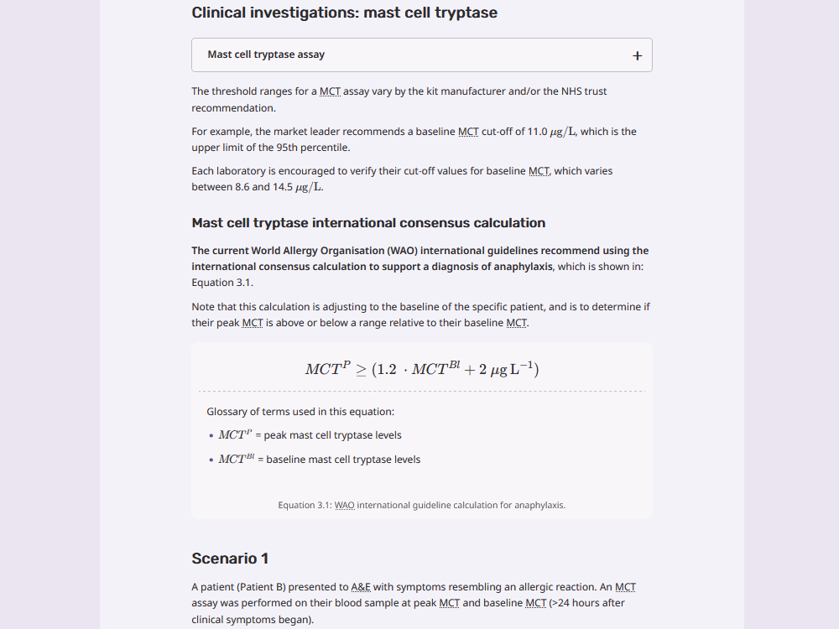This screenshot has width=839, height=629.
Task: Expand accordion using the plus icon
Action: pos(637,55)
